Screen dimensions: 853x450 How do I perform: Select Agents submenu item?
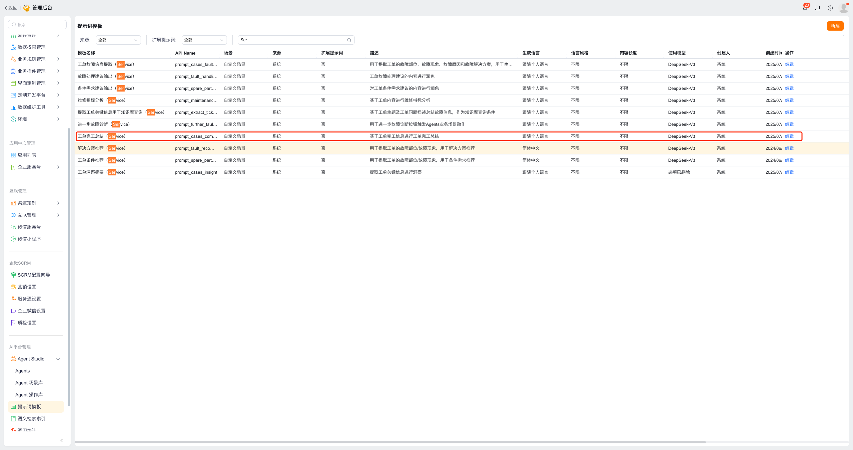[23, 371]
